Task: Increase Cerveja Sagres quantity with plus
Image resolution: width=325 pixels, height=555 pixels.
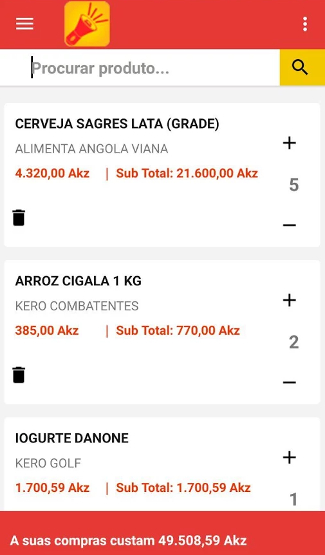Action: pyautogui.click(x=289, y=144)
